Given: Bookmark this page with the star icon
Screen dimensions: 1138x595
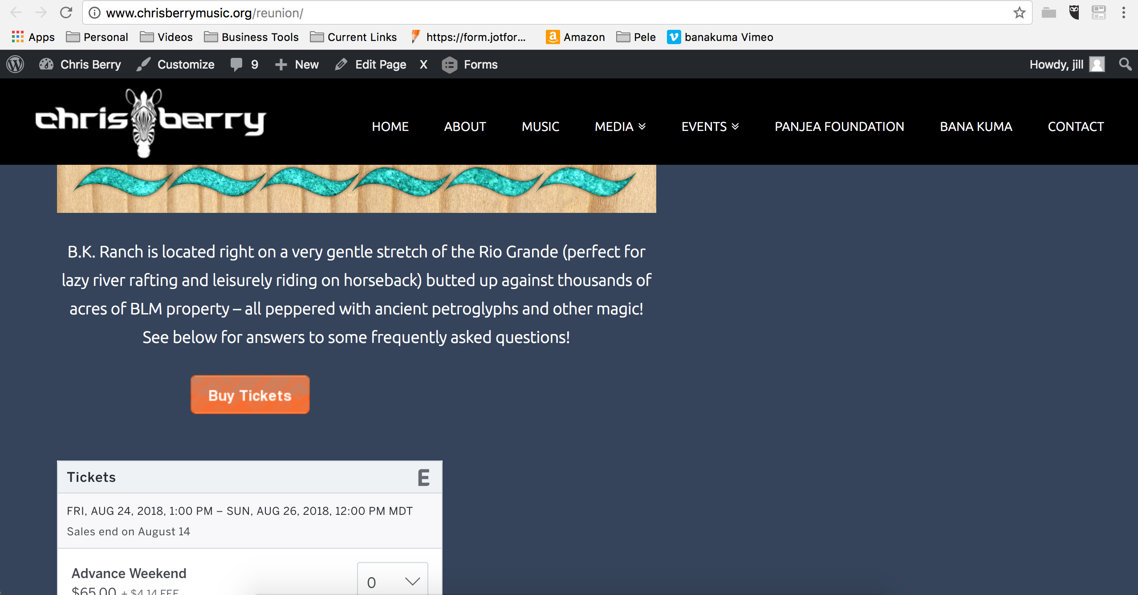Looking at the screenshot, I should click(x=1019, y=12).
